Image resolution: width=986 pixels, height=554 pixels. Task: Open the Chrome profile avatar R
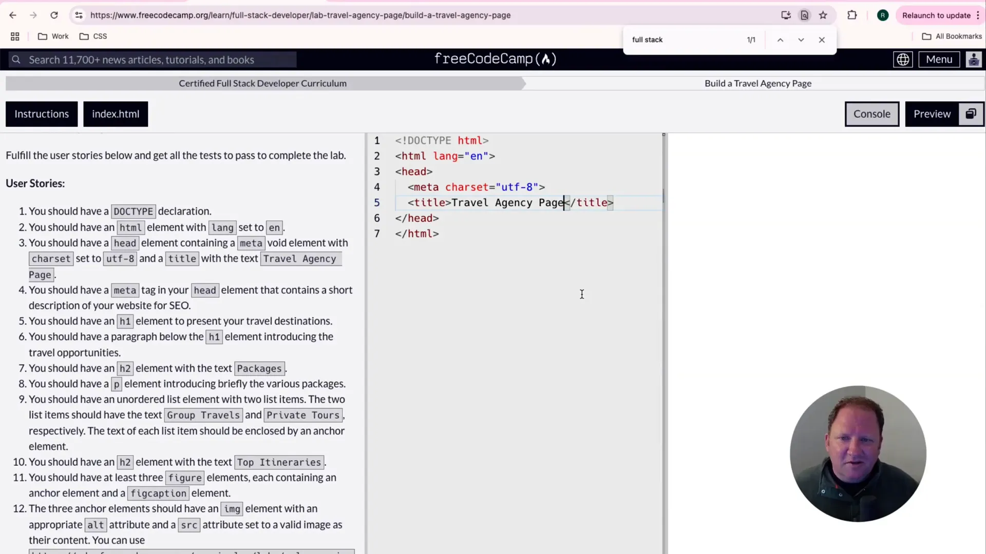pos(883,15)
